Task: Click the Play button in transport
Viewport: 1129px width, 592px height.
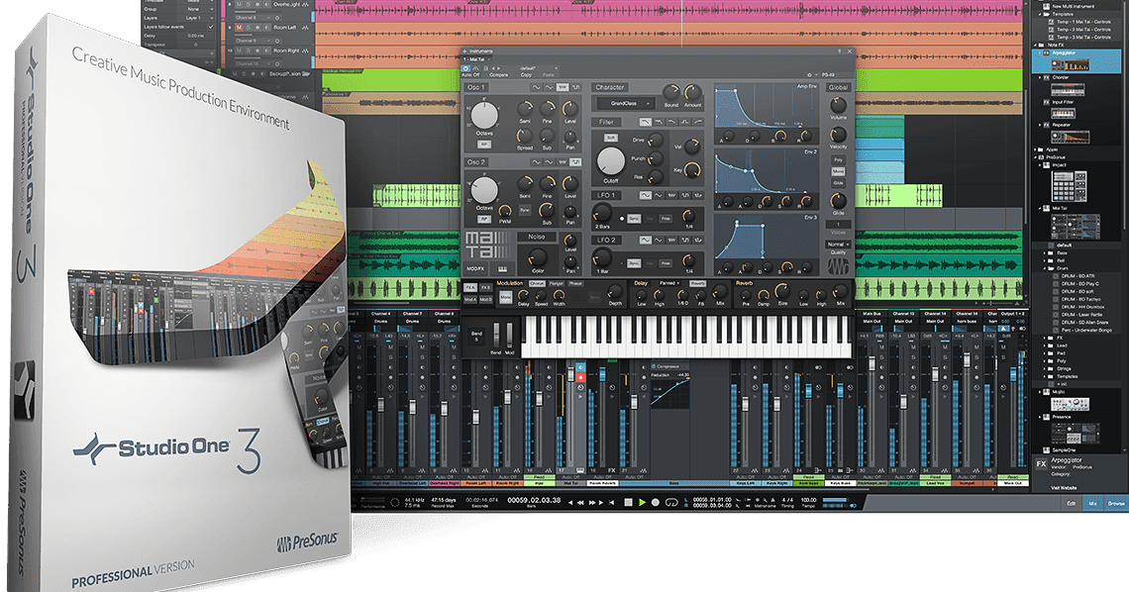Action: [x=643, y=503]
